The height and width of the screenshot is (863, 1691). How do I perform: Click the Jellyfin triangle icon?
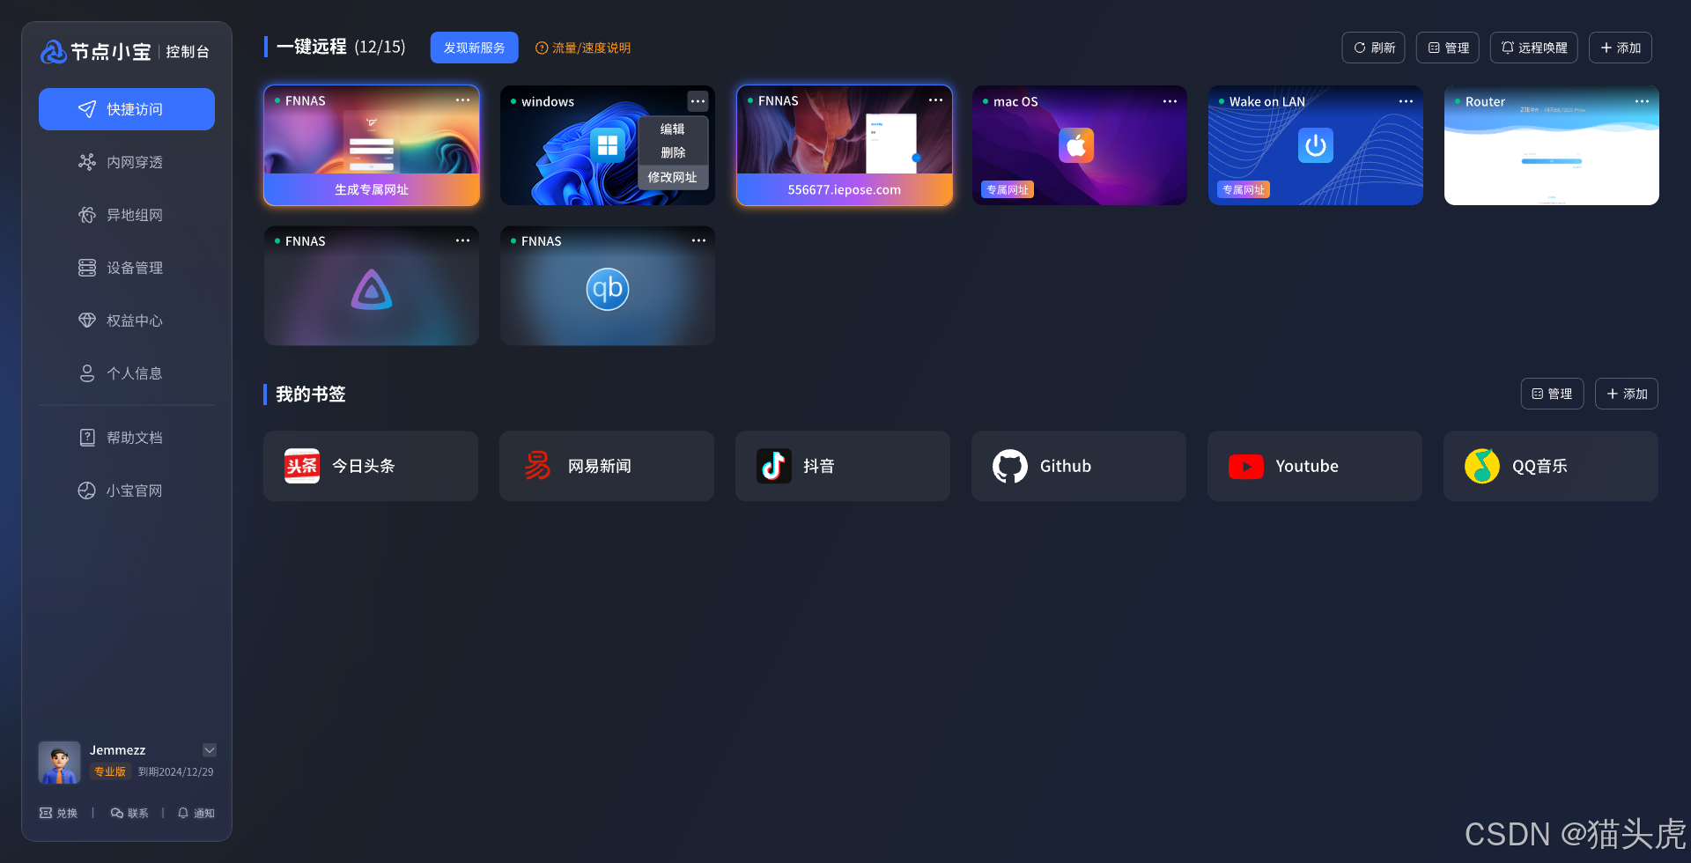click(x=372, y=289)
